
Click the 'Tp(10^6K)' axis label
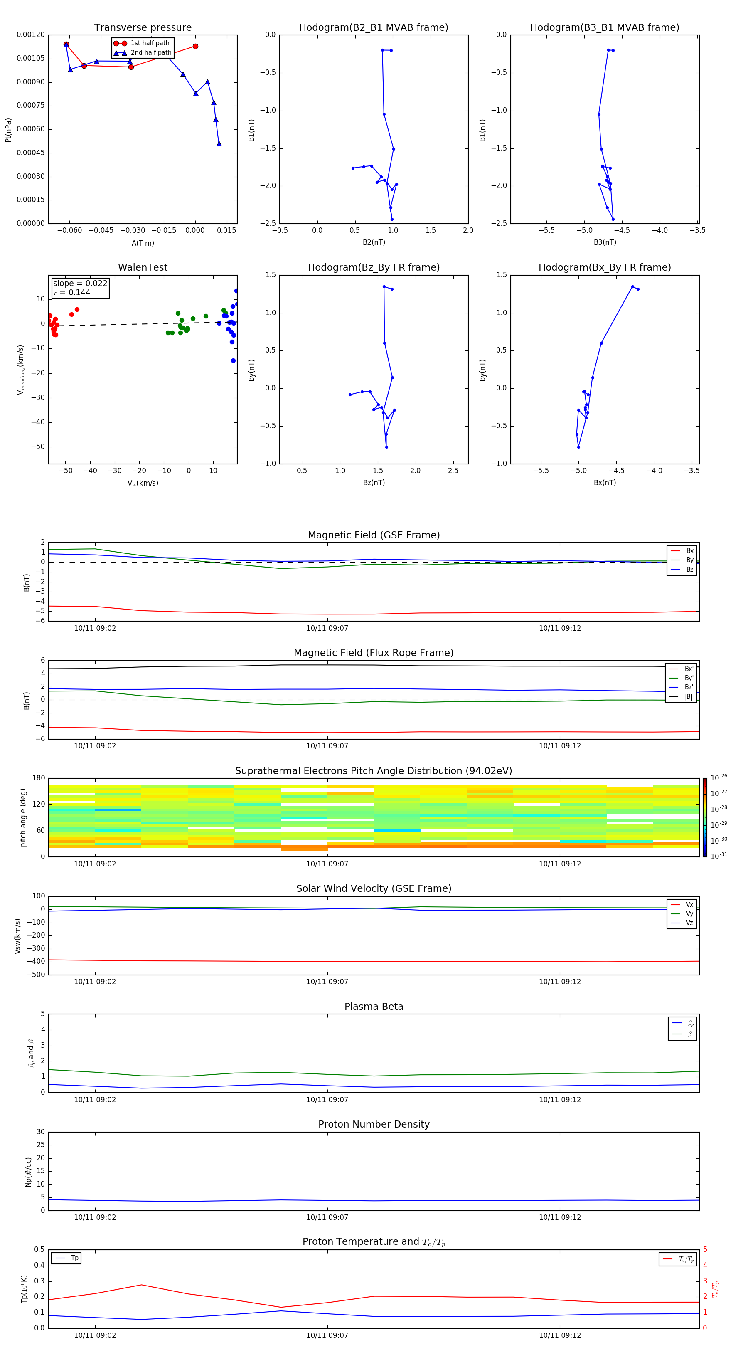25,1289
